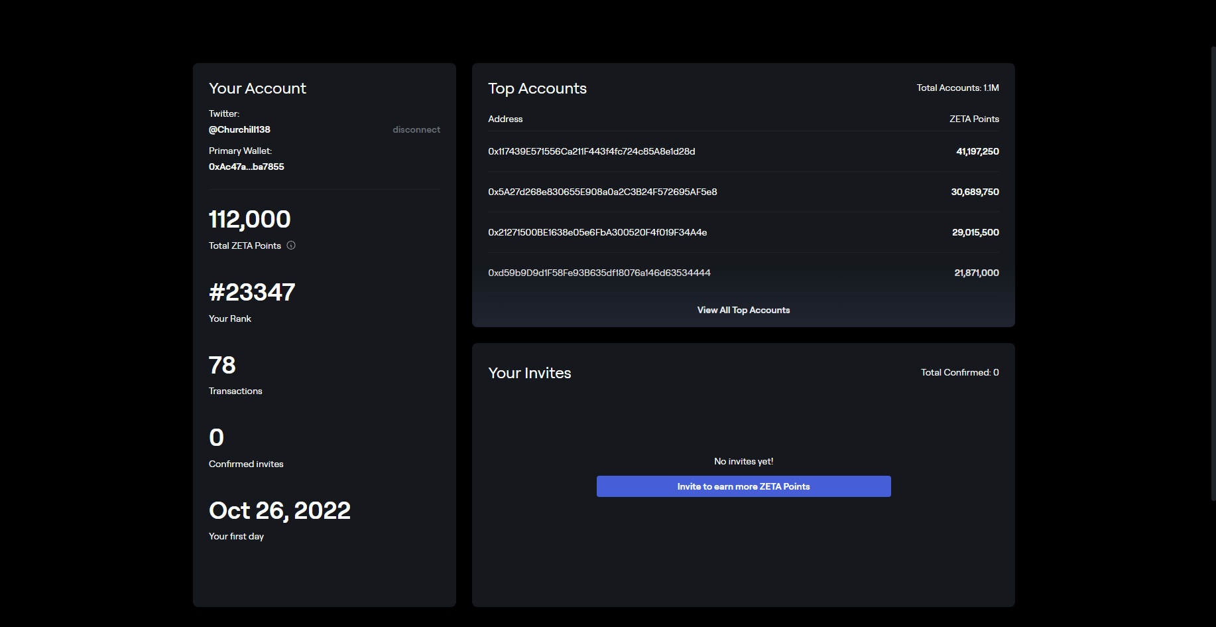Open View All Top Accounts

point(743,310)
